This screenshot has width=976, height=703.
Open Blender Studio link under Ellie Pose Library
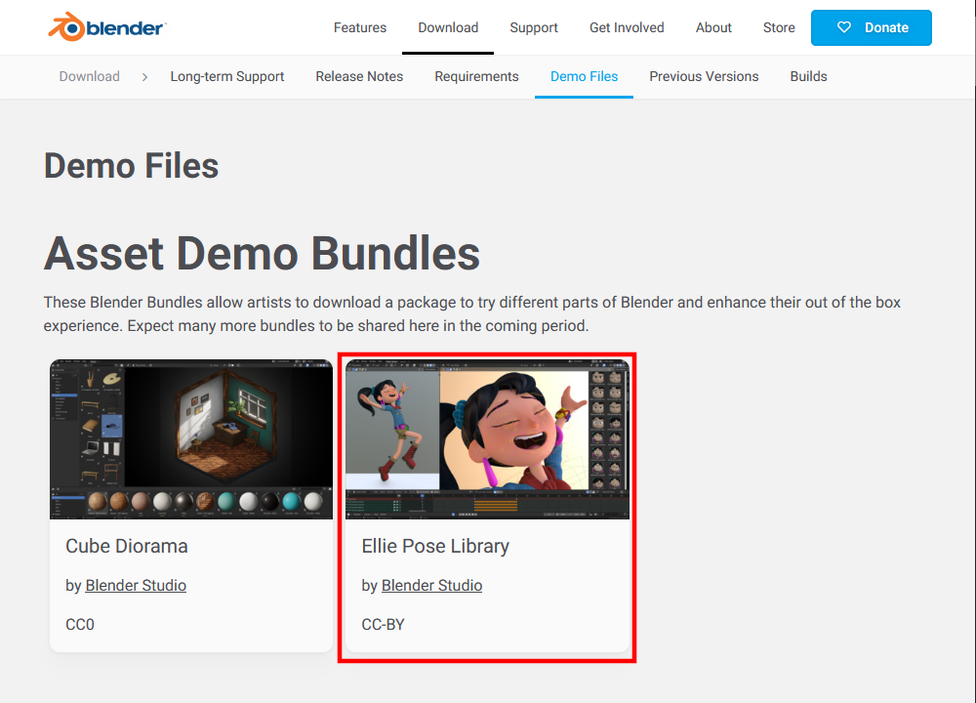[x=432, y=585]
